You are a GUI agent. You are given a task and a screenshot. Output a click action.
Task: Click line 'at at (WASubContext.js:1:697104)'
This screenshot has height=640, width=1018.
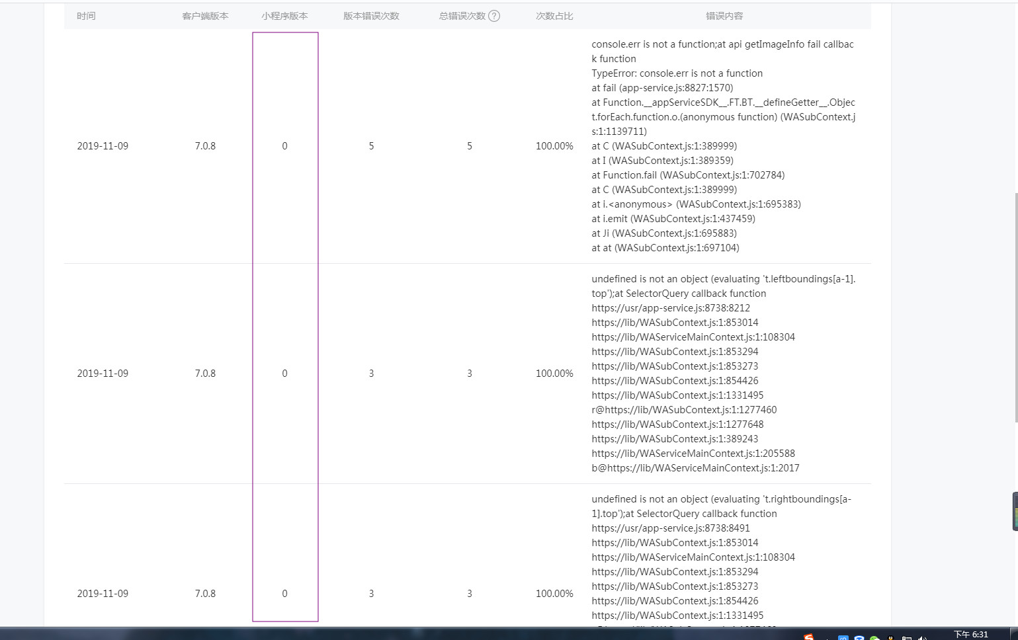[665, 248]
